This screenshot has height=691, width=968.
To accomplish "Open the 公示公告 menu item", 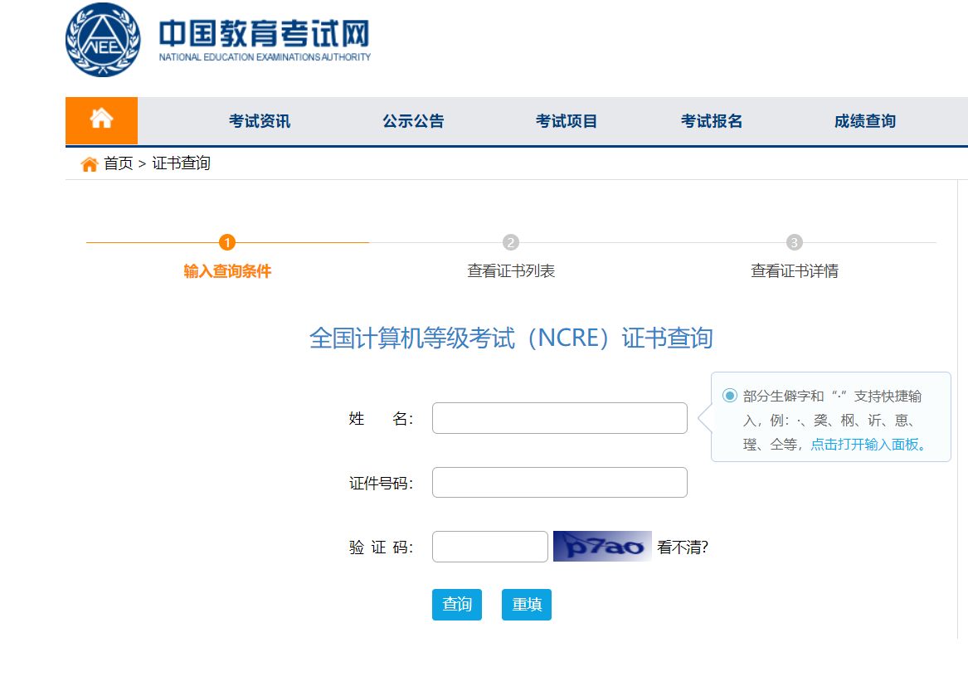I will [x=413, y=120].
